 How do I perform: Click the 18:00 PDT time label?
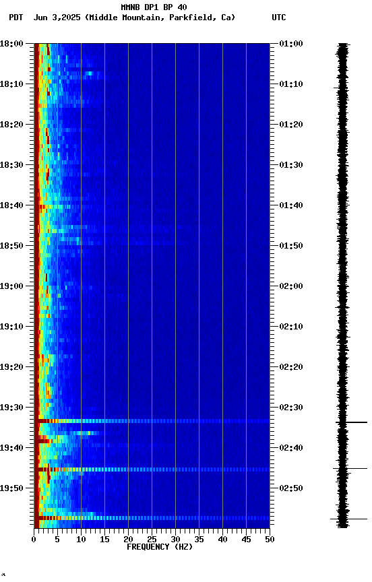point(11,44)
